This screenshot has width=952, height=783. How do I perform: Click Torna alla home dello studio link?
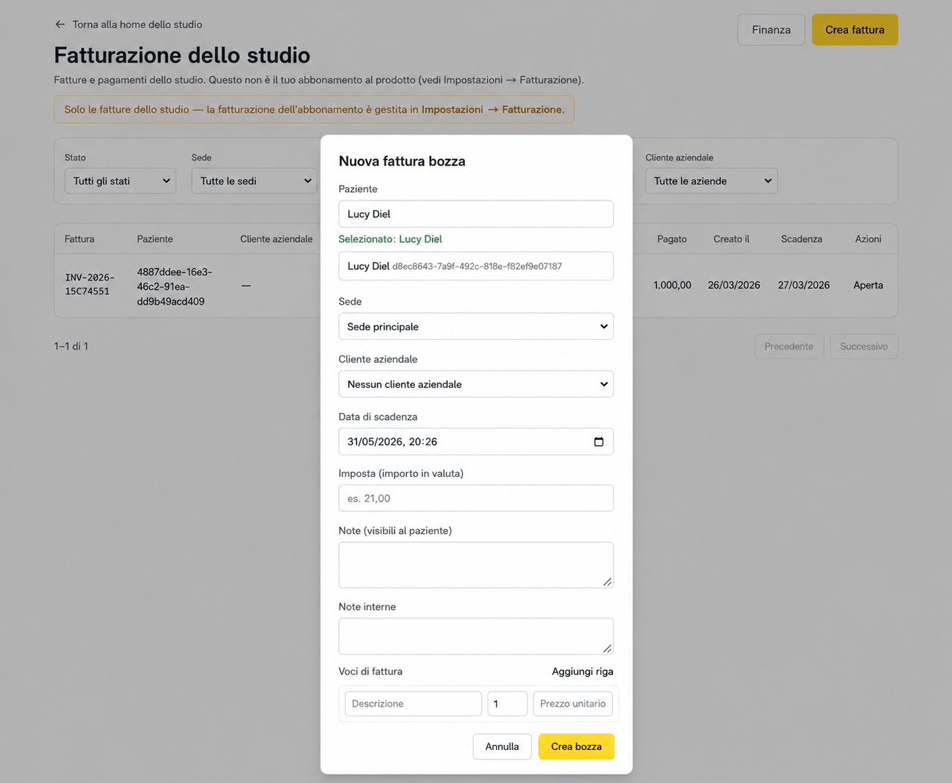pyautogui.click(x=137, y=24)
